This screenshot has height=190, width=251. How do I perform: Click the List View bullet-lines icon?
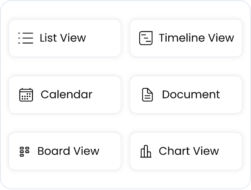(x=25, y=38)
